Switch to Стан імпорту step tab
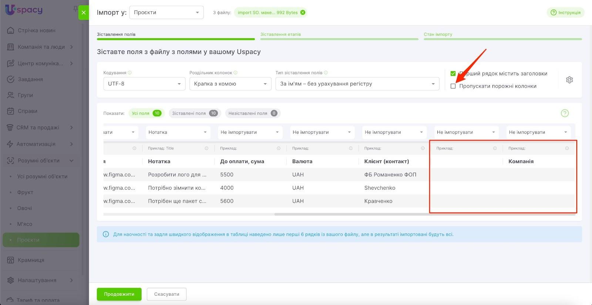 pyautogui.click(x=438, y=34)
